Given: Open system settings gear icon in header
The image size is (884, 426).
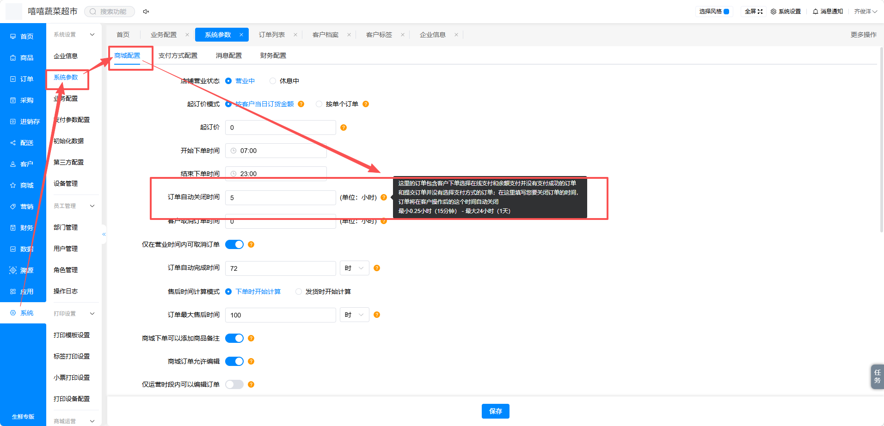Looking at the screenshot, I should pos(773,12).
